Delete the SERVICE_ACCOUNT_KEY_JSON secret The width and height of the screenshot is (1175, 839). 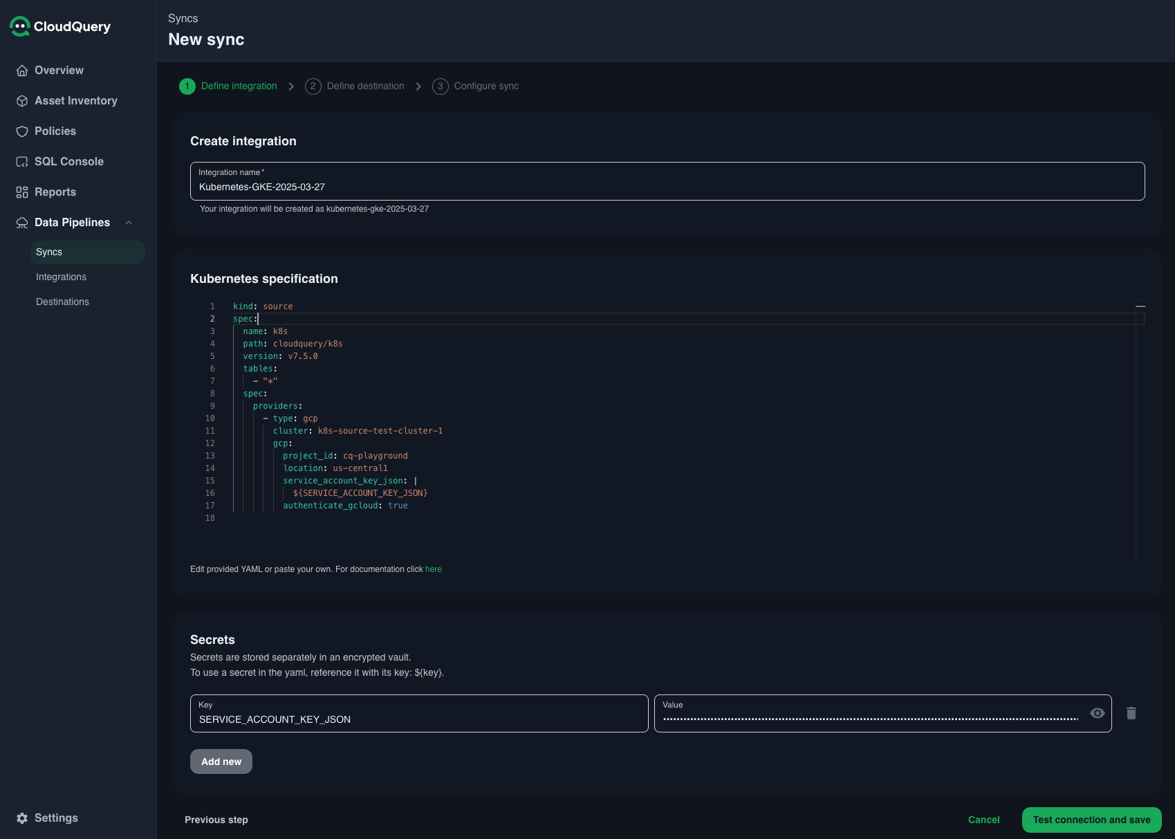pyautogui.click(x=1131, y=713)
